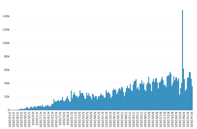Select the 9/14/2020 x-axis date label

coord(192,119)
